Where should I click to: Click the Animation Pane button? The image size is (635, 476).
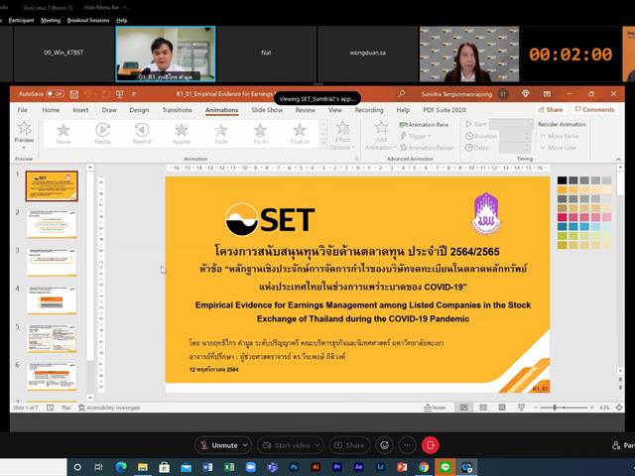424,125
